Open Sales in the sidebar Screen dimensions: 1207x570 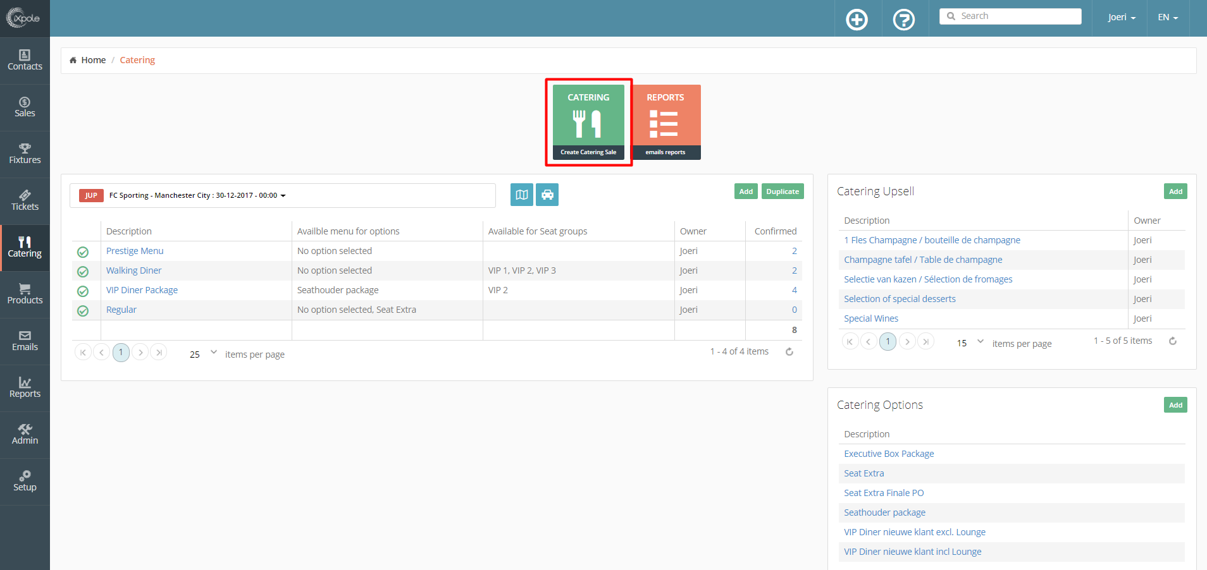coord(25,107)
